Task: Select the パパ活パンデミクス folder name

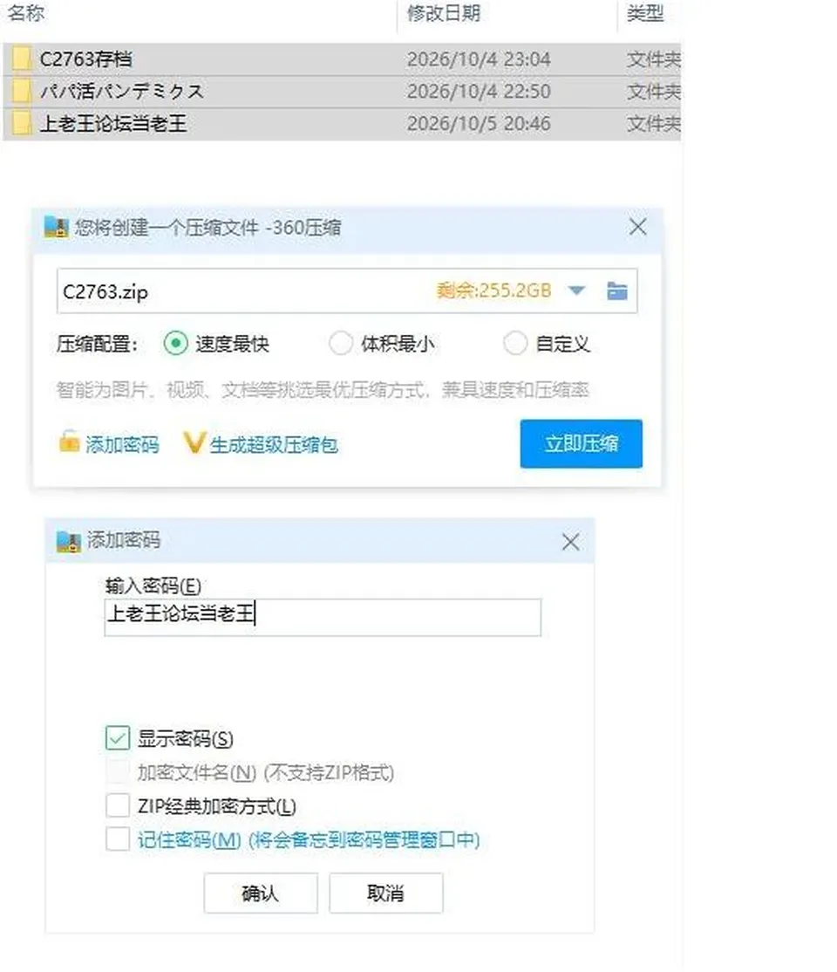Action: click(x=122, y=91)
